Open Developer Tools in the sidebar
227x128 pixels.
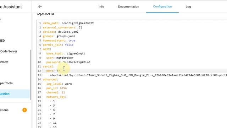click(x=6, y=83)
